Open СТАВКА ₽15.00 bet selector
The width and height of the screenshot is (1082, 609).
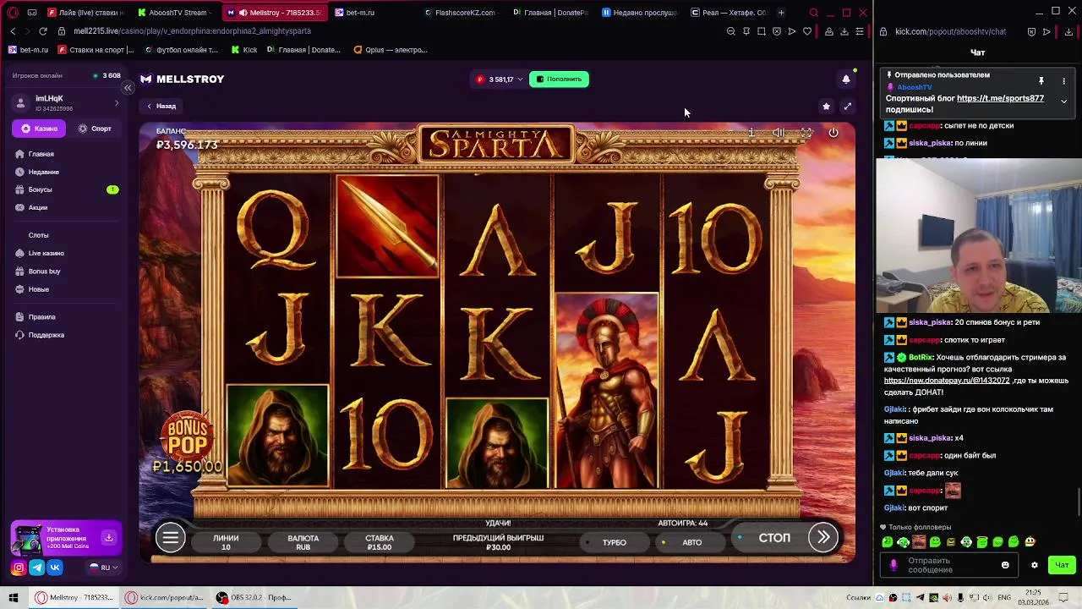coord(380,542)
